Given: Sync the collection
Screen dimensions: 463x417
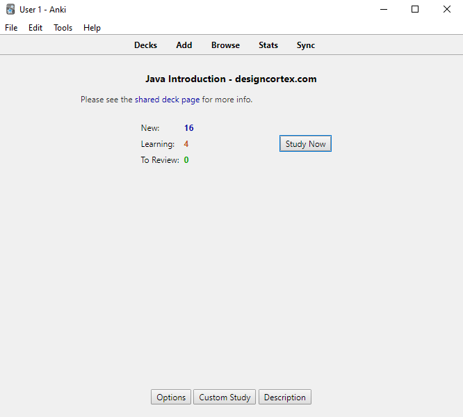Looking at the screenshot, I should [x=306, y=45].
